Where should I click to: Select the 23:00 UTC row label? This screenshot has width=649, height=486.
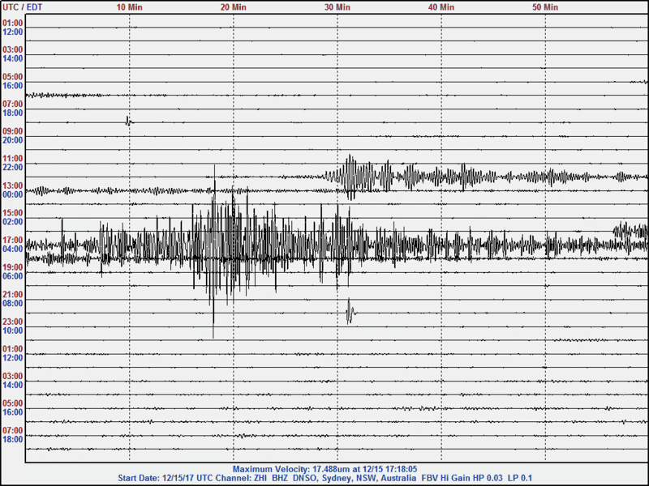[12, 322]
